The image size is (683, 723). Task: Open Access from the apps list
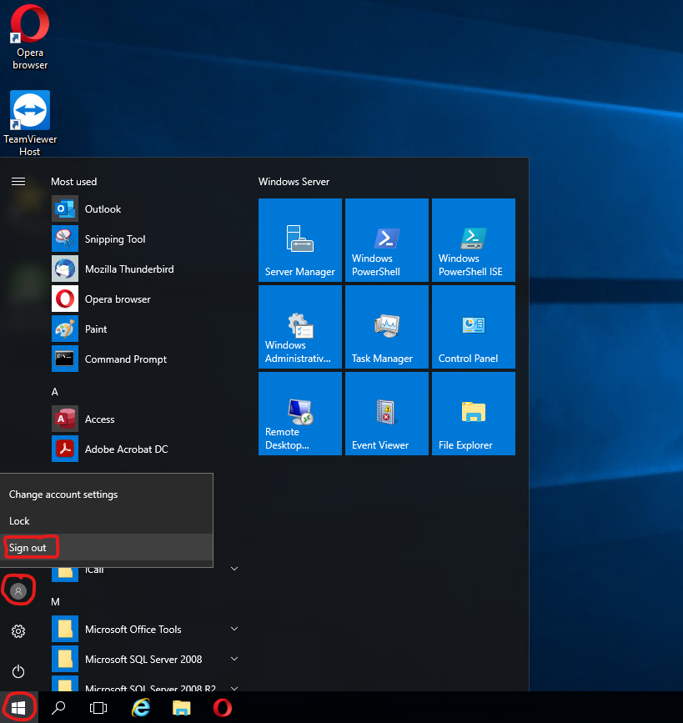pos(99,419)
